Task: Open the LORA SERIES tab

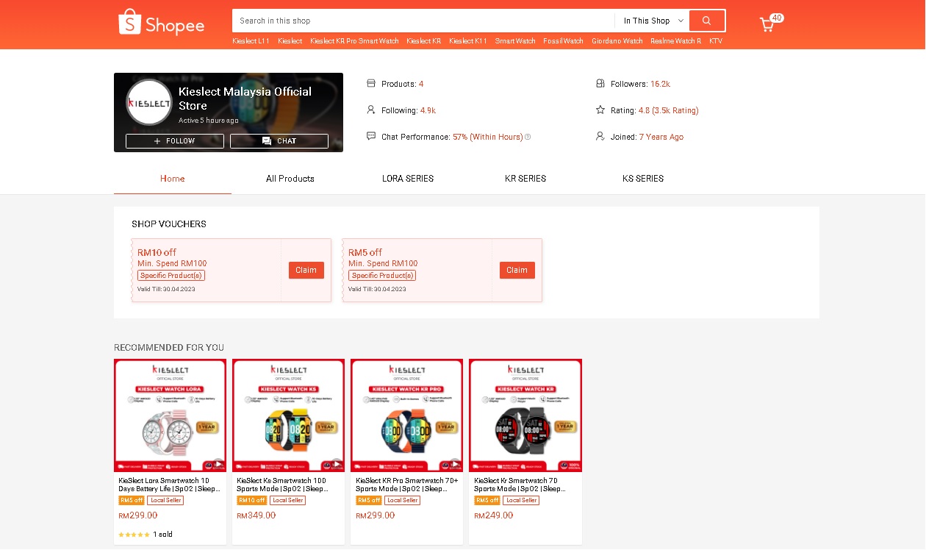Action: 408,179
